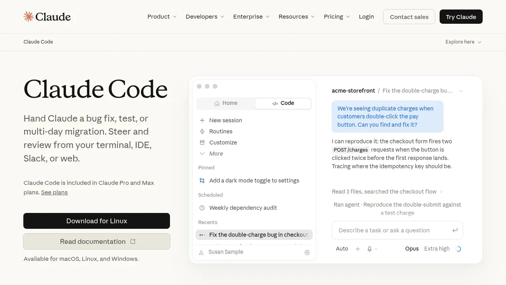Select the Opus model option
Image resolution: width=506 pixels, height=285 pixels.
click(x=412, y=249)
